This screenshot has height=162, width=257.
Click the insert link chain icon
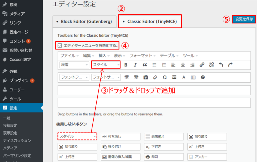(202, 65)
